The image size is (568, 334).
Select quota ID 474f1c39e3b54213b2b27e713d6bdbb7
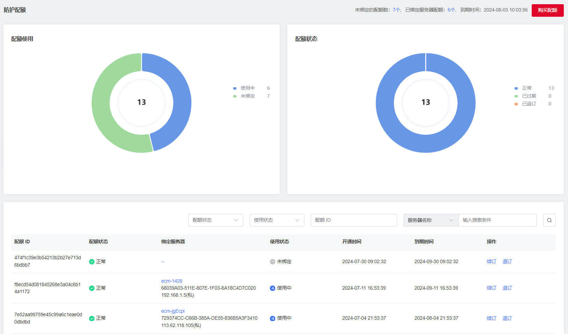click(x=47, y=261)
